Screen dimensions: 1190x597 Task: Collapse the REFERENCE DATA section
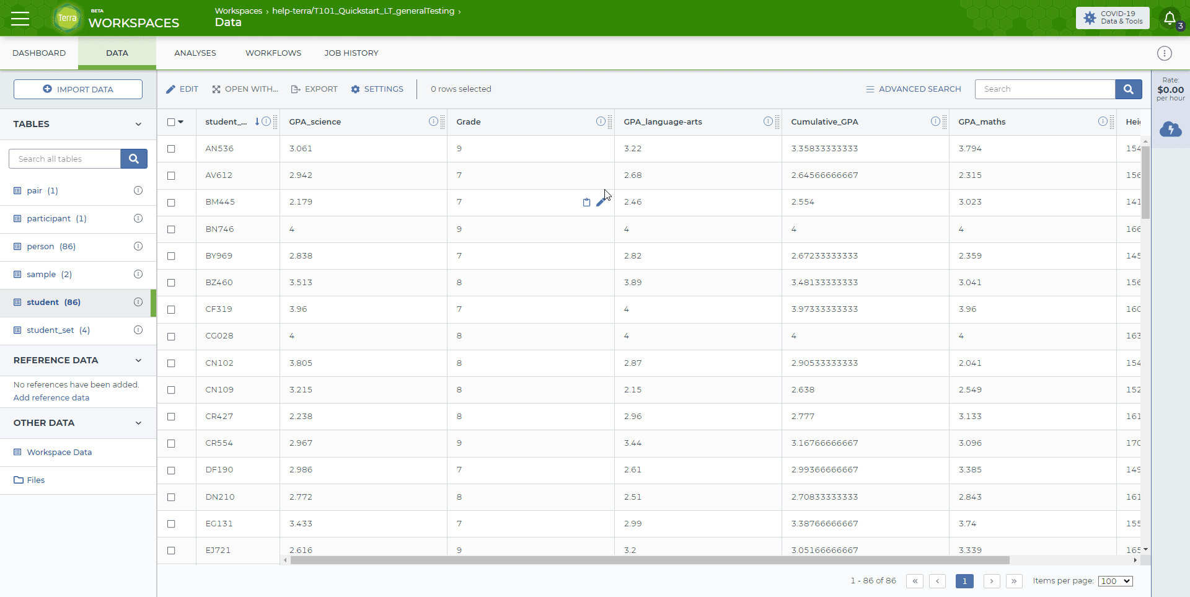(138, 360)
